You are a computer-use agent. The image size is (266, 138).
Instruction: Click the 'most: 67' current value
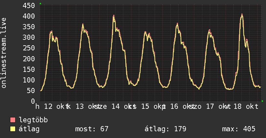coord(92,129)
